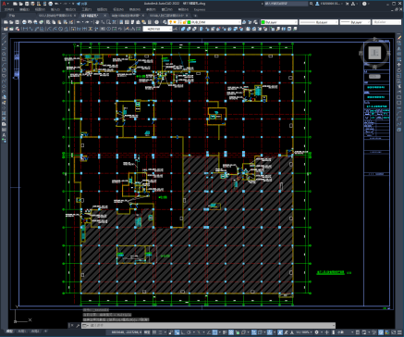Image resolution: width=404 pixels, height=337 pixels.
Task: Click the command line customize wrench
Action: (78, 325)
